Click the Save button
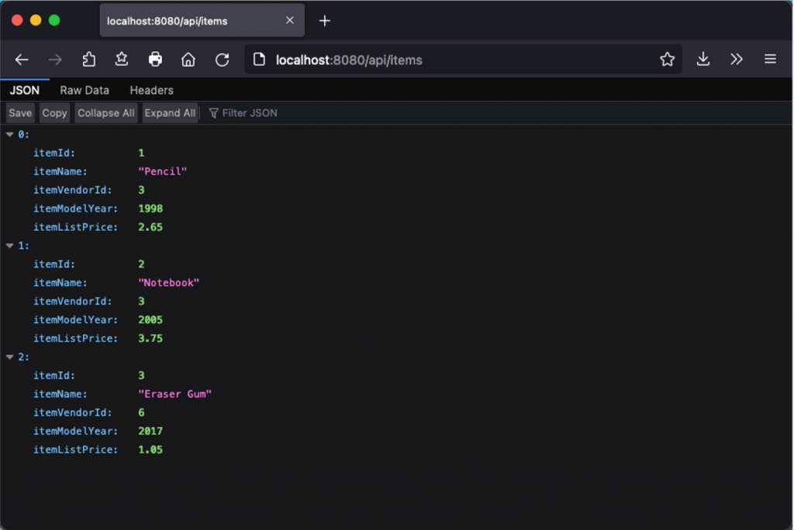The image size is (794, 530). 20,113
